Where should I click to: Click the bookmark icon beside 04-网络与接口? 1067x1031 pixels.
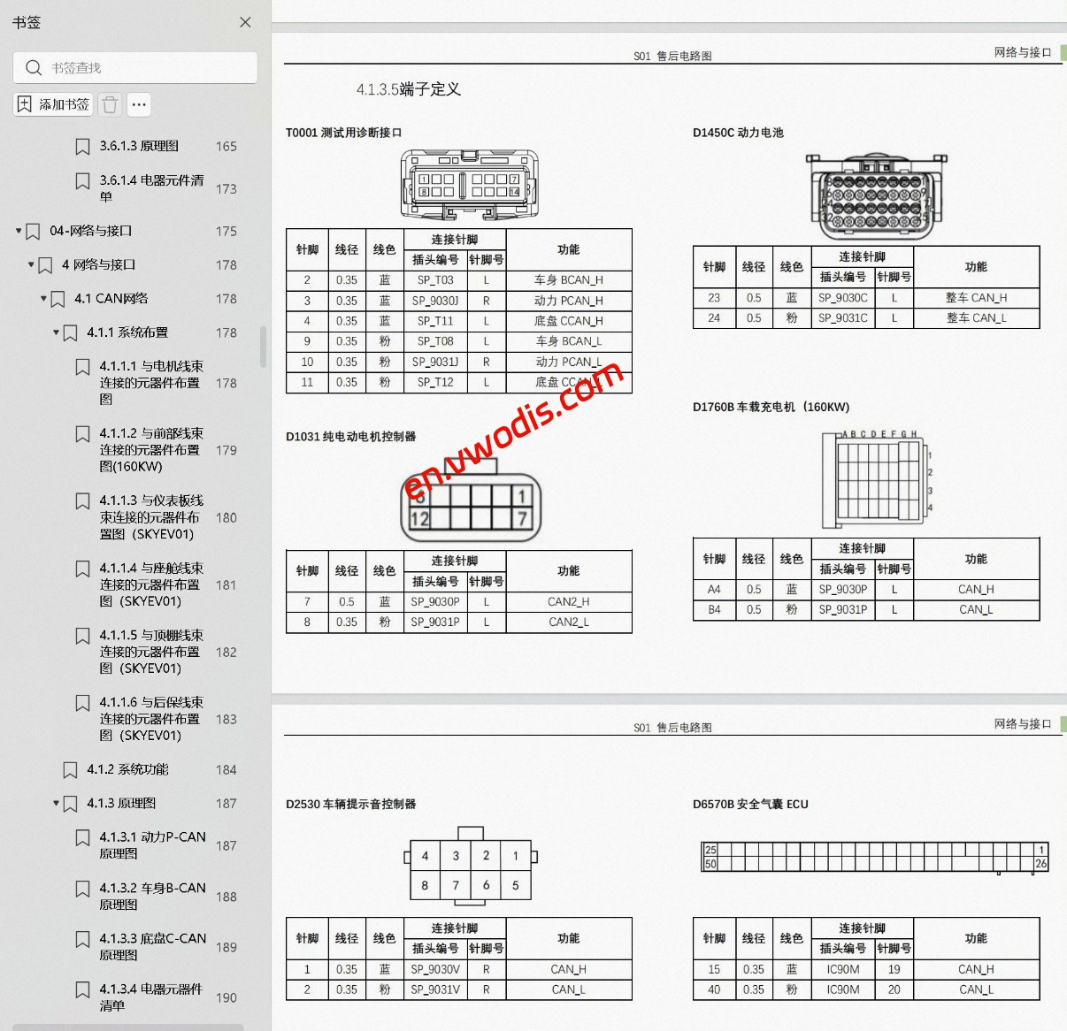coord(34,231)
